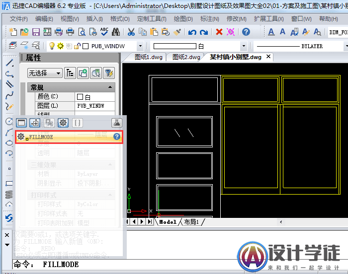Viewport: 348px width, 274px height.
Task: Click the 图层 PUB_WINDW value field
Action: click(x=95, y=106)
